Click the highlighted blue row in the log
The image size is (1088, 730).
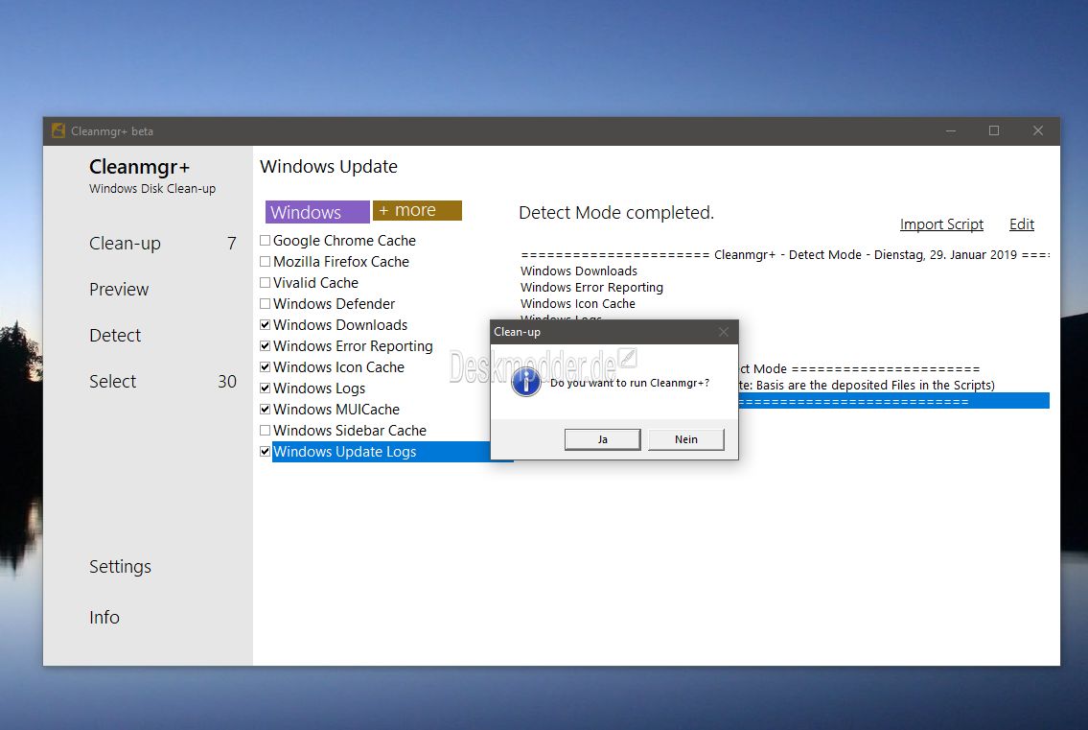893,402
